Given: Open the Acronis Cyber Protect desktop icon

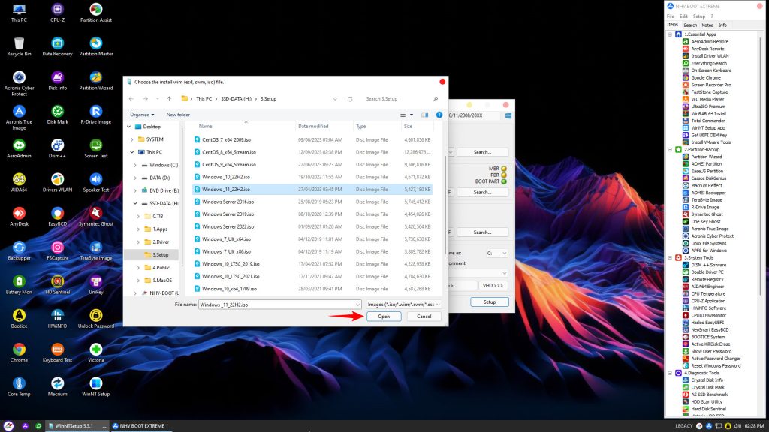Looking at the screenshot, I should click(19, 83).
